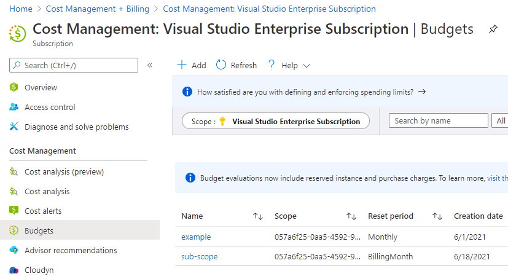The width and height of the screenshot is (508, 279).
Task: Open Cost alerts menu item
Action: point(43,211)
